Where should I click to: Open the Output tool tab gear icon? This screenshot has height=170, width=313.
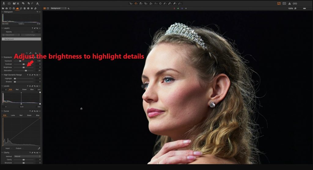[x=32, y=8]
